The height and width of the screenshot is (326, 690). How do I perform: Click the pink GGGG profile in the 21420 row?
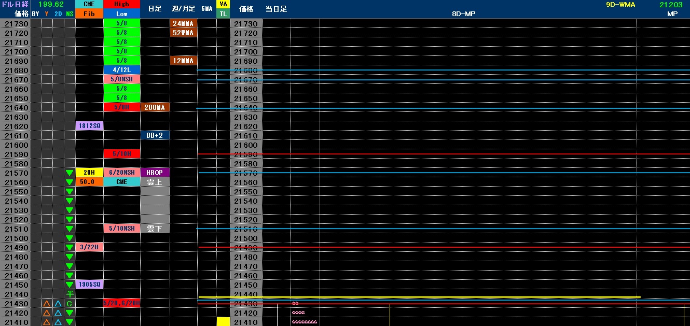[x=298, y=313]
